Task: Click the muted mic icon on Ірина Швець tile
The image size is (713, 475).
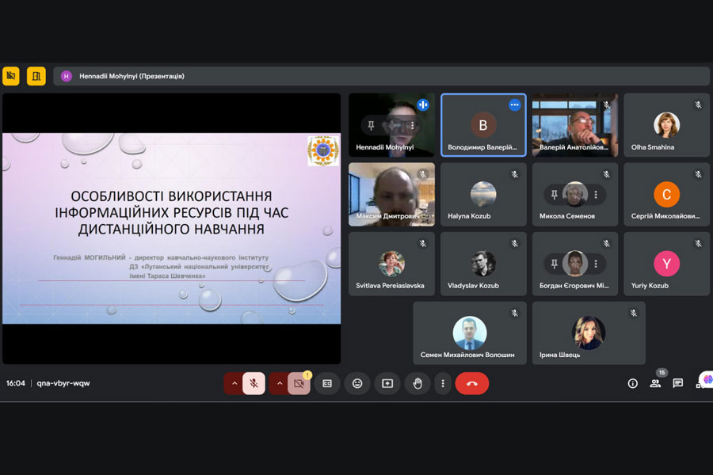Action: (634, 313)
